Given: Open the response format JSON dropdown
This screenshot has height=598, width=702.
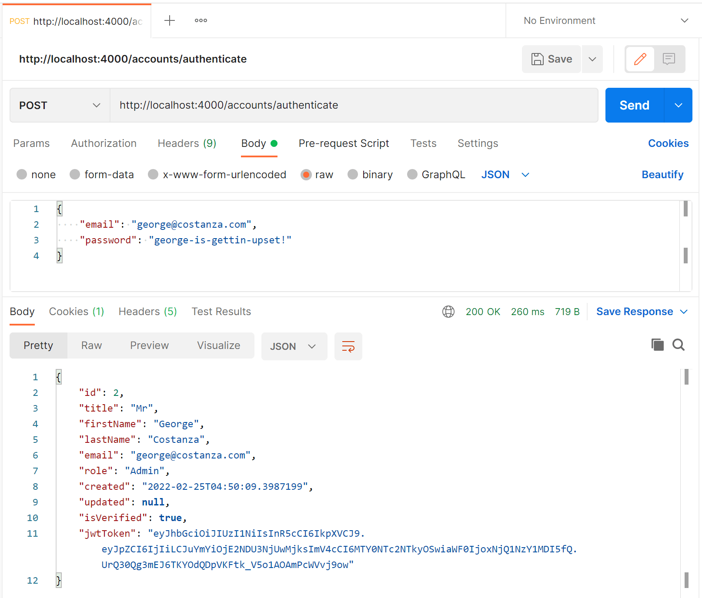Looking at the screenshot, I should pos(294,346).
